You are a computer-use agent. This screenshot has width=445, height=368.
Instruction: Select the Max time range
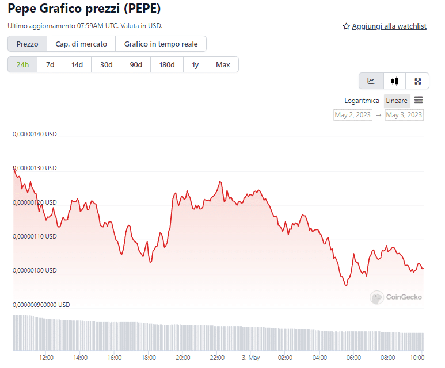(x=223, y=64)
